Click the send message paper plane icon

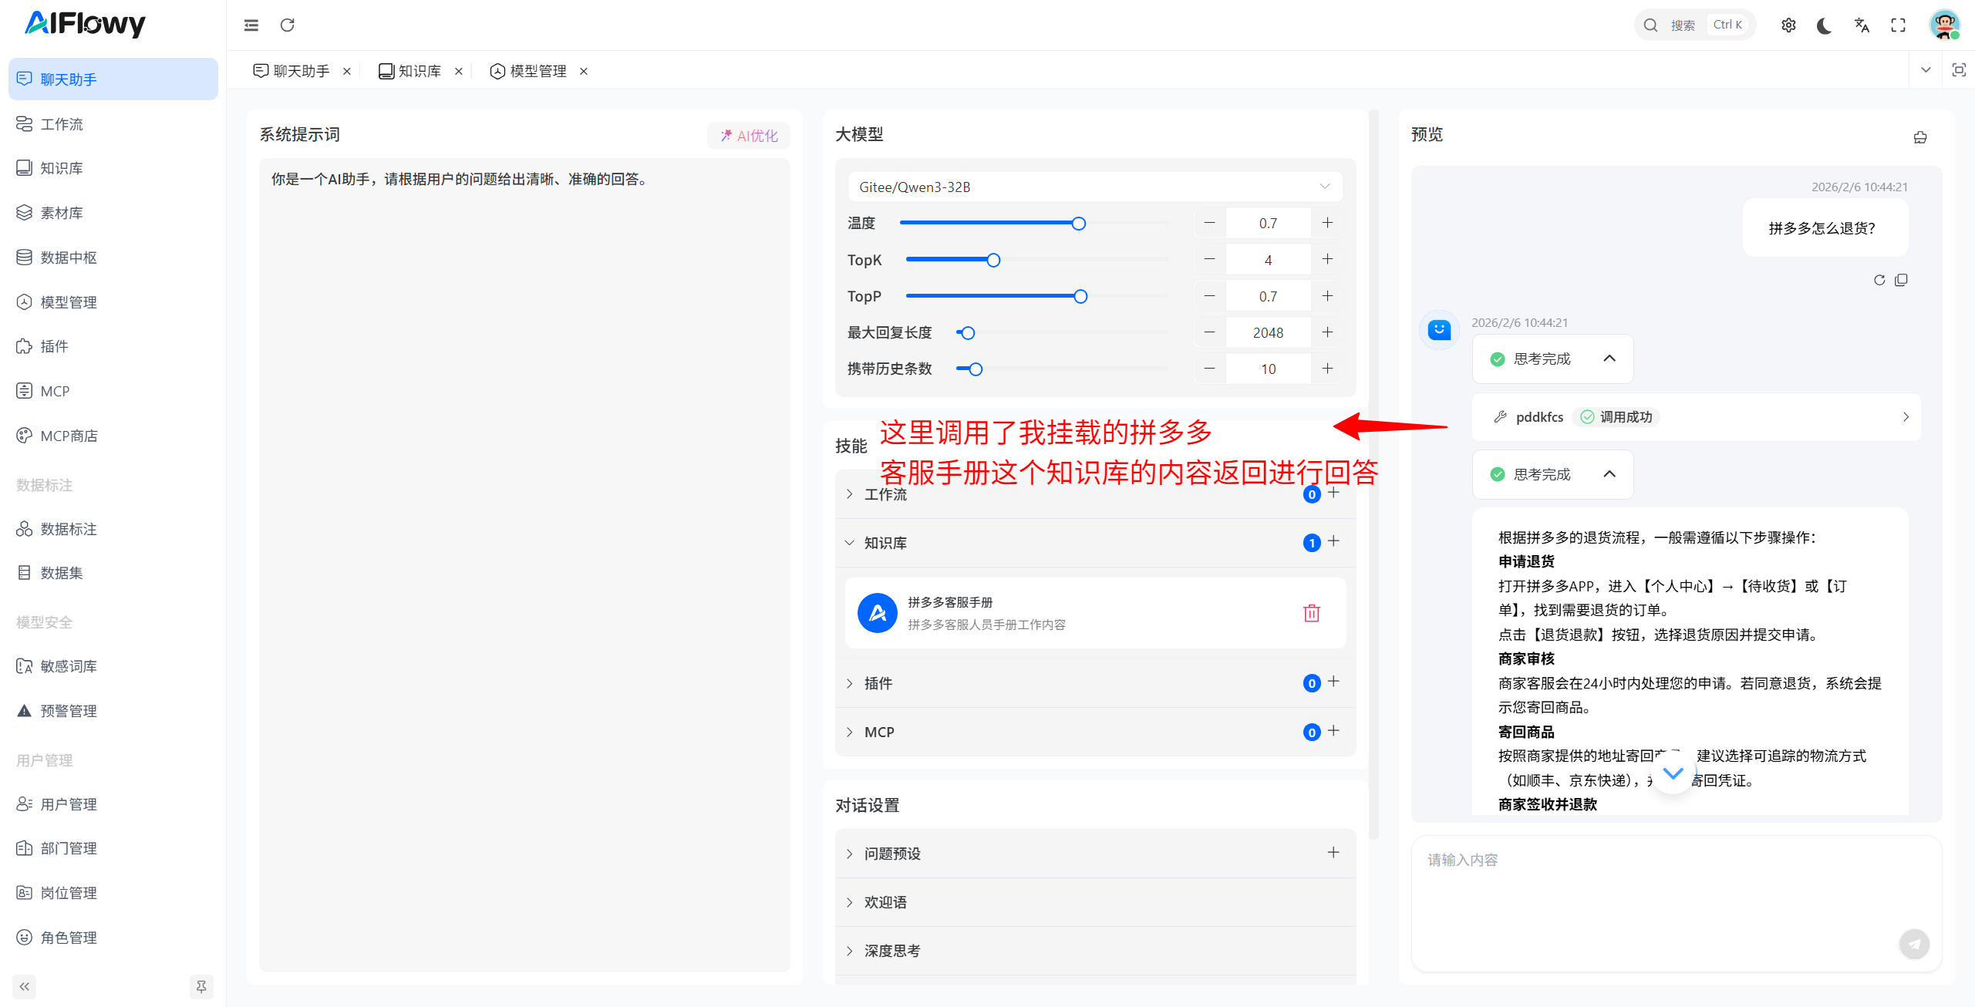[1913, 944]
